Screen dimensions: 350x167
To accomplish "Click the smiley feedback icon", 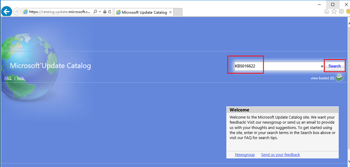I will pos(348,11).
